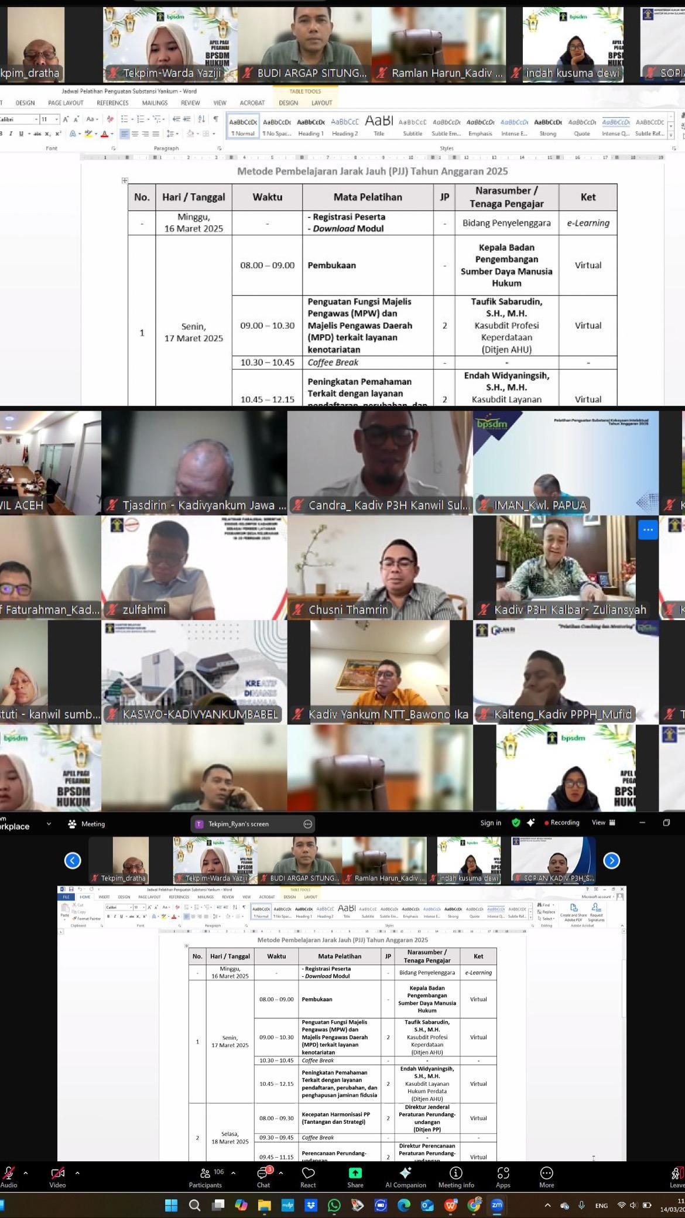
Task: Open the INSERT tab in the small Word ribbon
Action: pos(104,897)
